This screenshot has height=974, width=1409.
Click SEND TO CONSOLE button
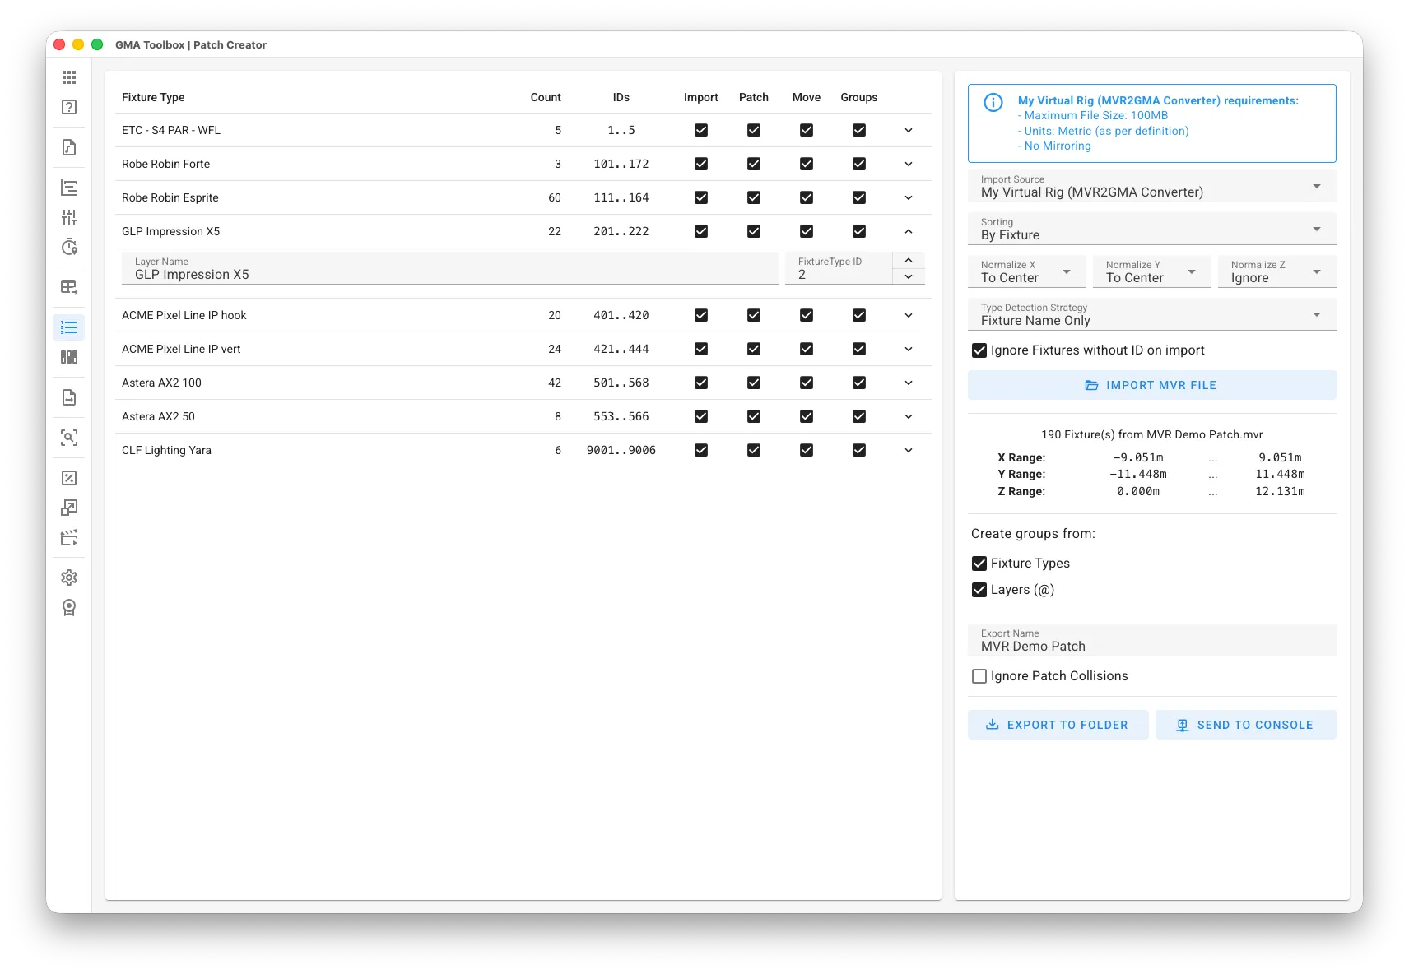click(x=1246, y=725)
